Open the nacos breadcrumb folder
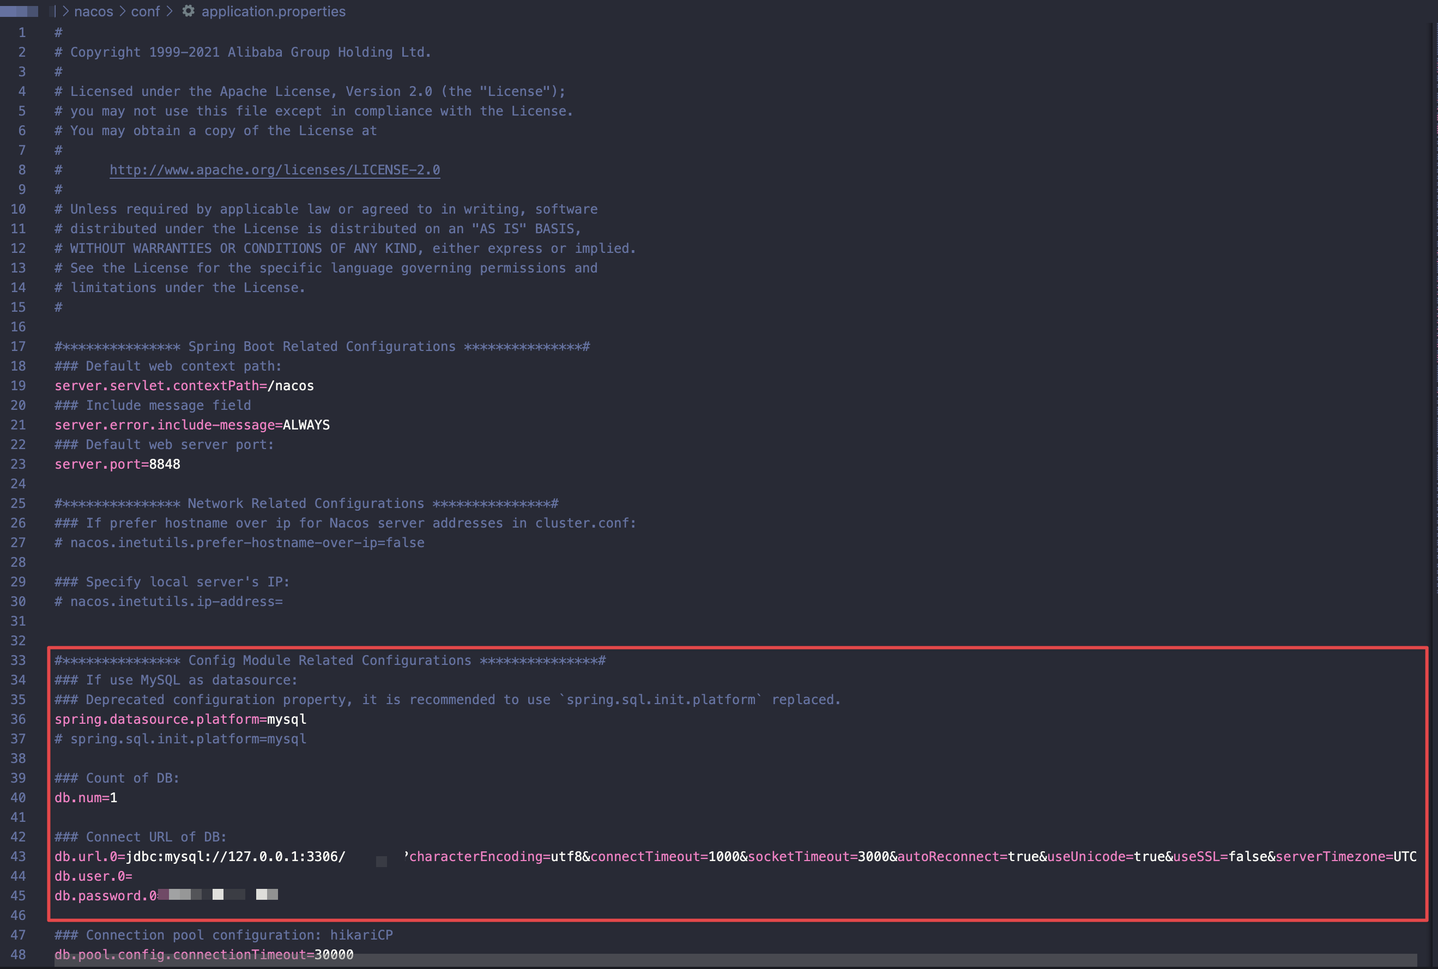1438x969 pixels. (93, 11)
